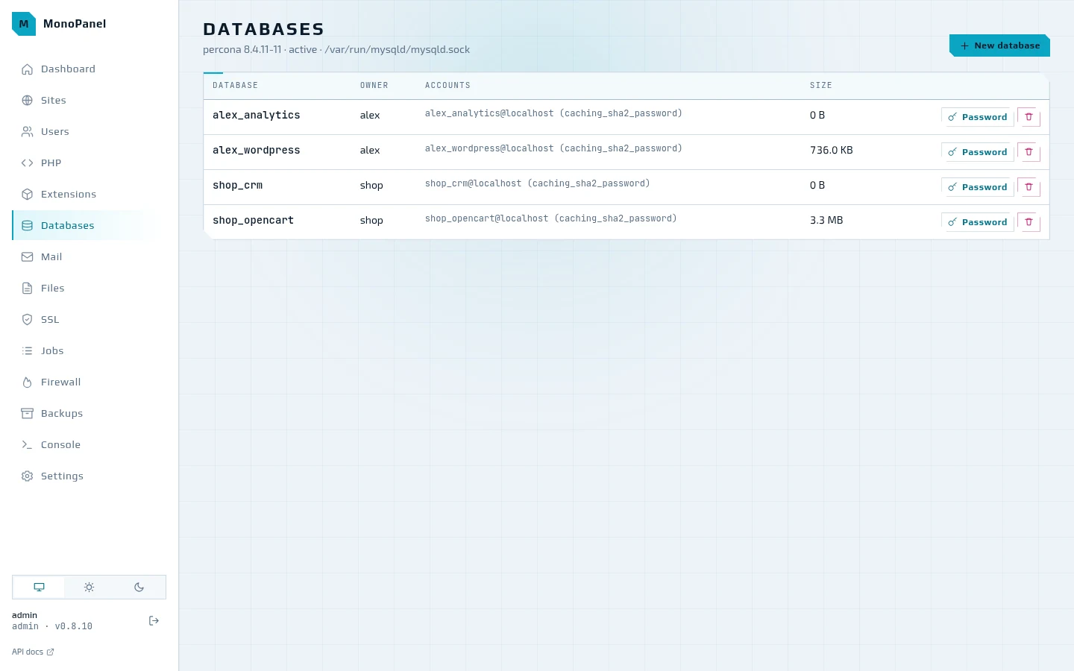
Task: Click the percona 8.4.11-11 status line
Action: (336, 50)
